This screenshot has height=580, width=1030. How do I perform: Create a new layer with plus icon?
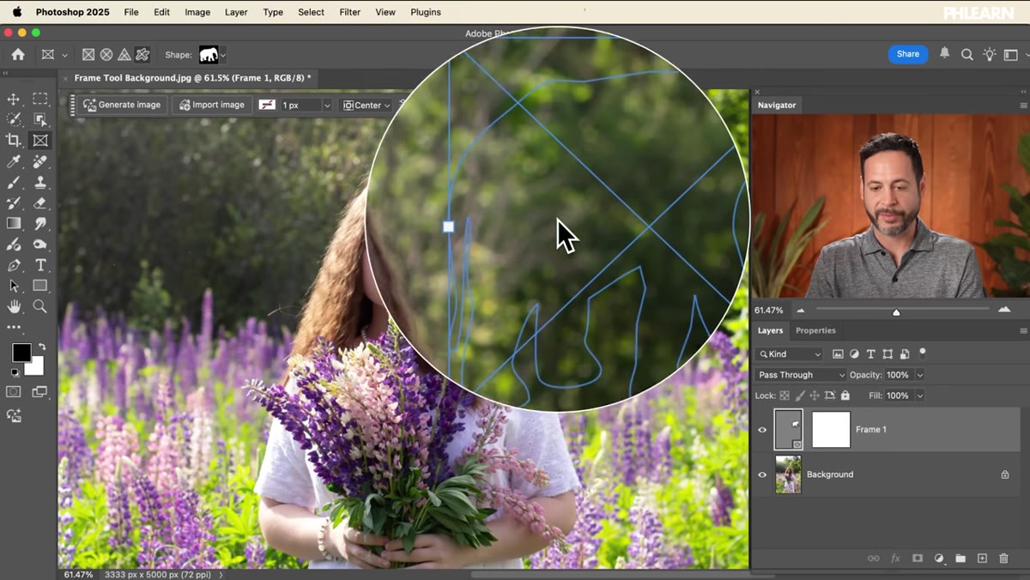tap(982, 559)
